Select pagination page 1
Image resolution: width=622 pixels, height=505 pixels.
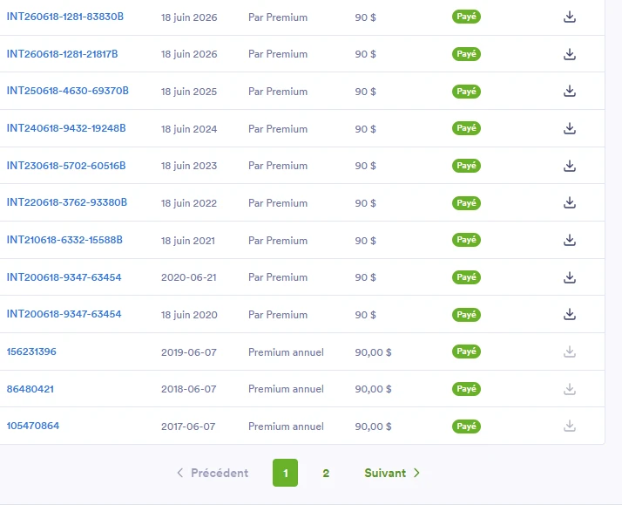click(285, 473)
